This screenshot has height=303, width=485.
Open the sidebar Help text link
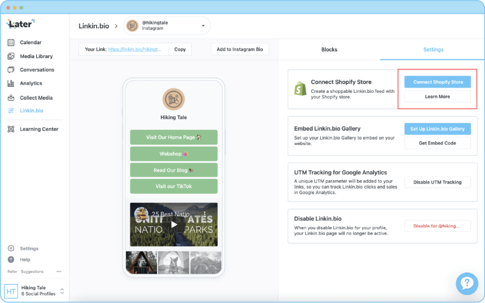(25, 260)
